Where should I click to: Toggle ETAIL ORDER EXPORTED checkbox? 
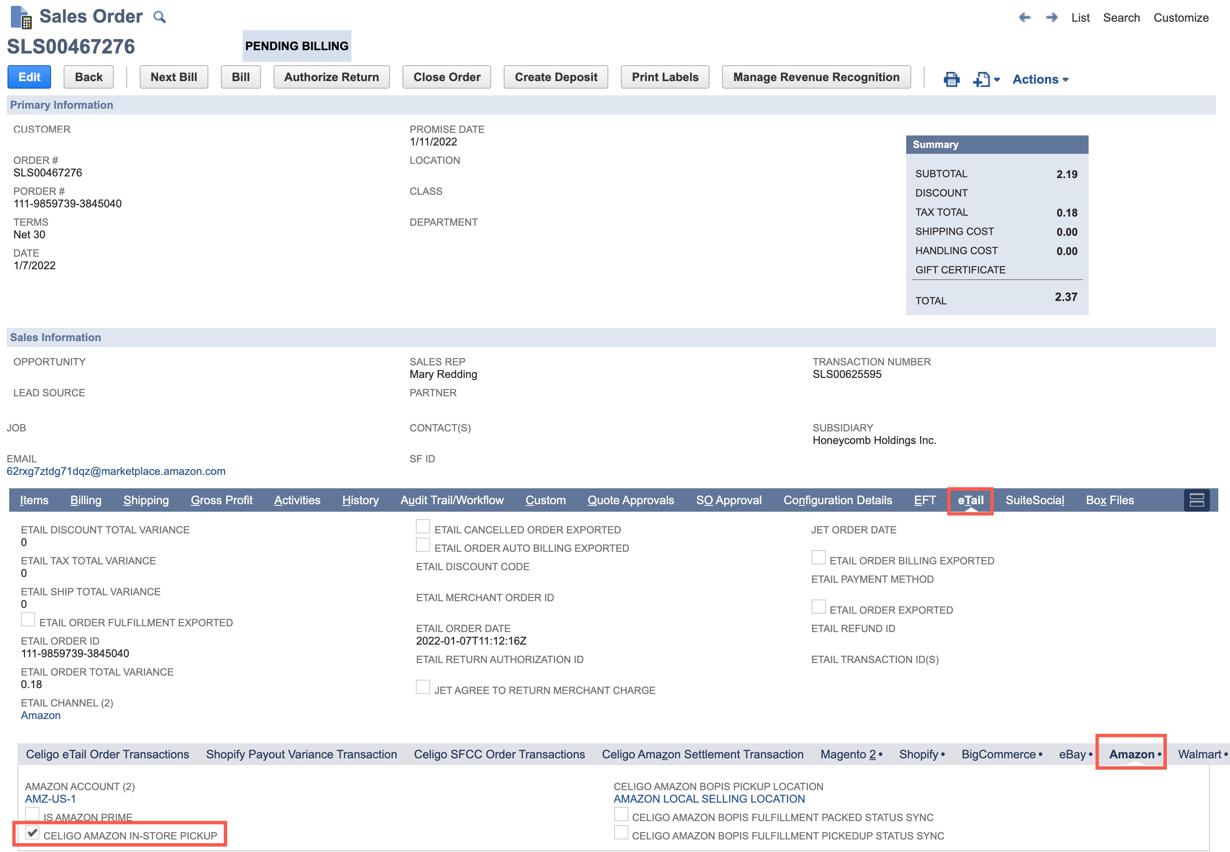[x=818, y=607]
